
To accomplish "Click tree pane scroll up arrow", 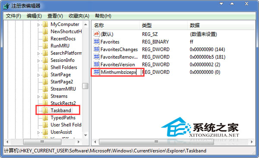I will [85, 25].
